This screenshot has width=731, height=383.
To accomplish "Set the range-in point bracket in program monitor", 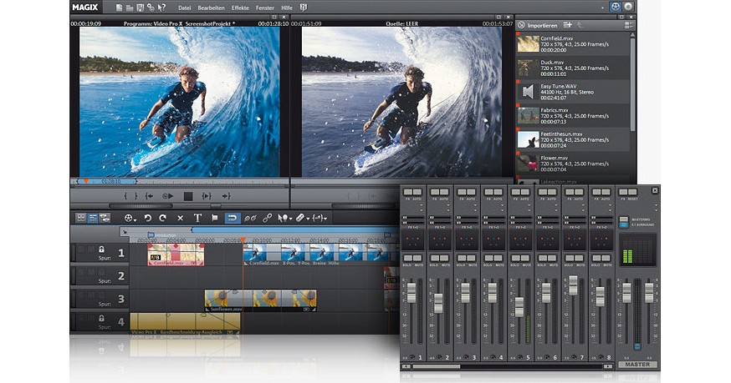I will 125,196.
